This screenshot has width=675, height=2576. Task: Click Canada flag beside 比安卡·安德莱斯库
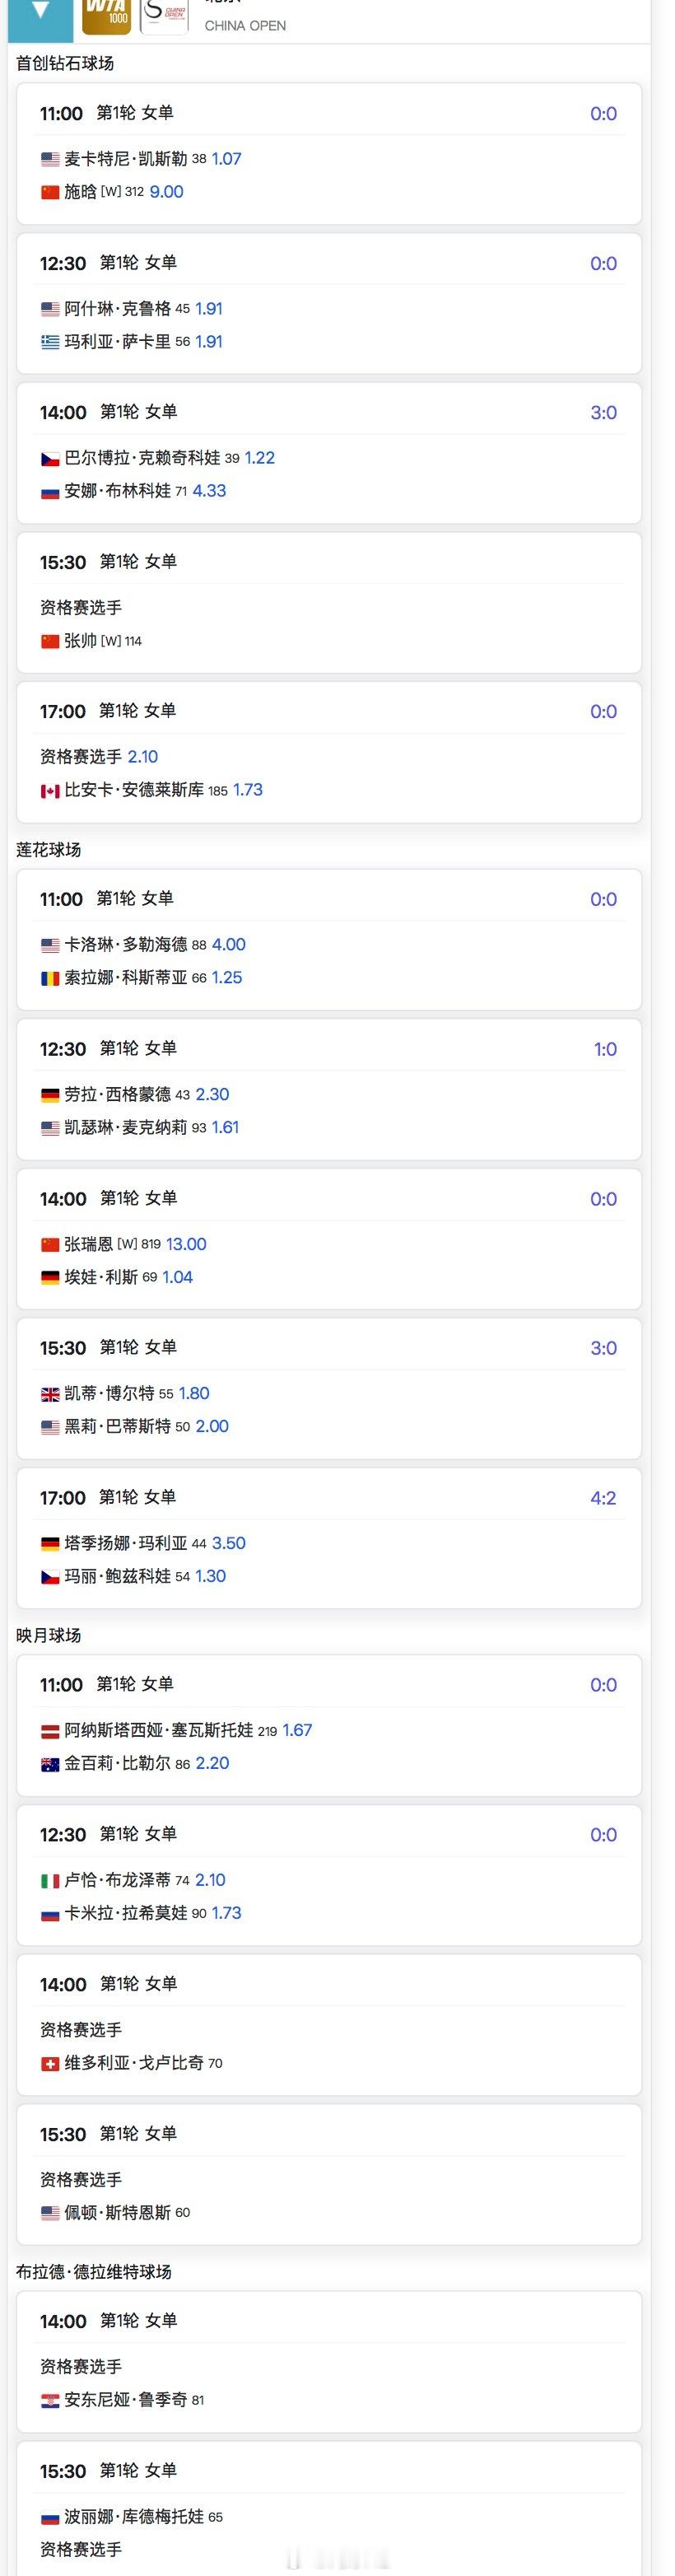[x=50, y=790]
